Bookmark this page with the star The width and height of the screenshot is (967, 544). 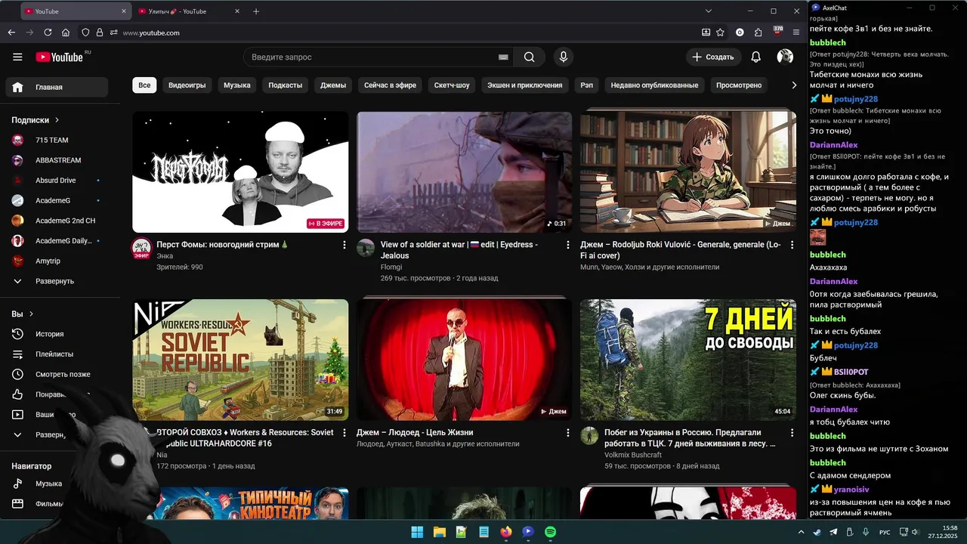pyautogui.click(x=720, y=32)
